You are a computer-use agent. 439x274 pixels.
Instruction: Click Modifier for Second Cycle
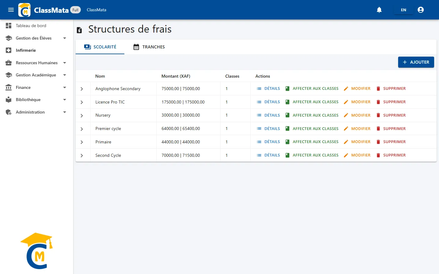[x=357, y=155]
